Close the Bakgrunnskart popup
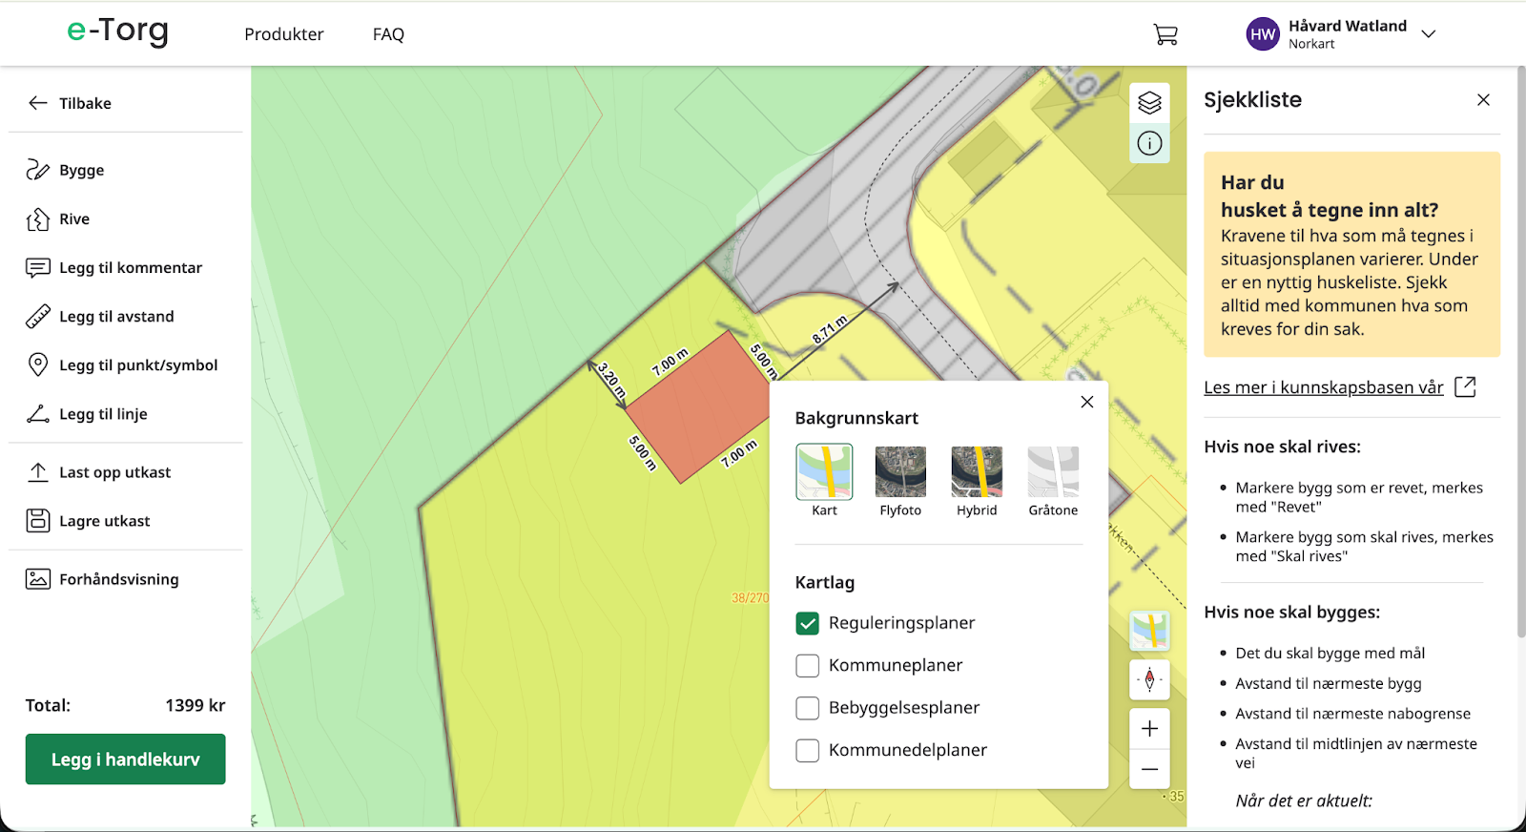1526x832 pixels. [1086, 402]
